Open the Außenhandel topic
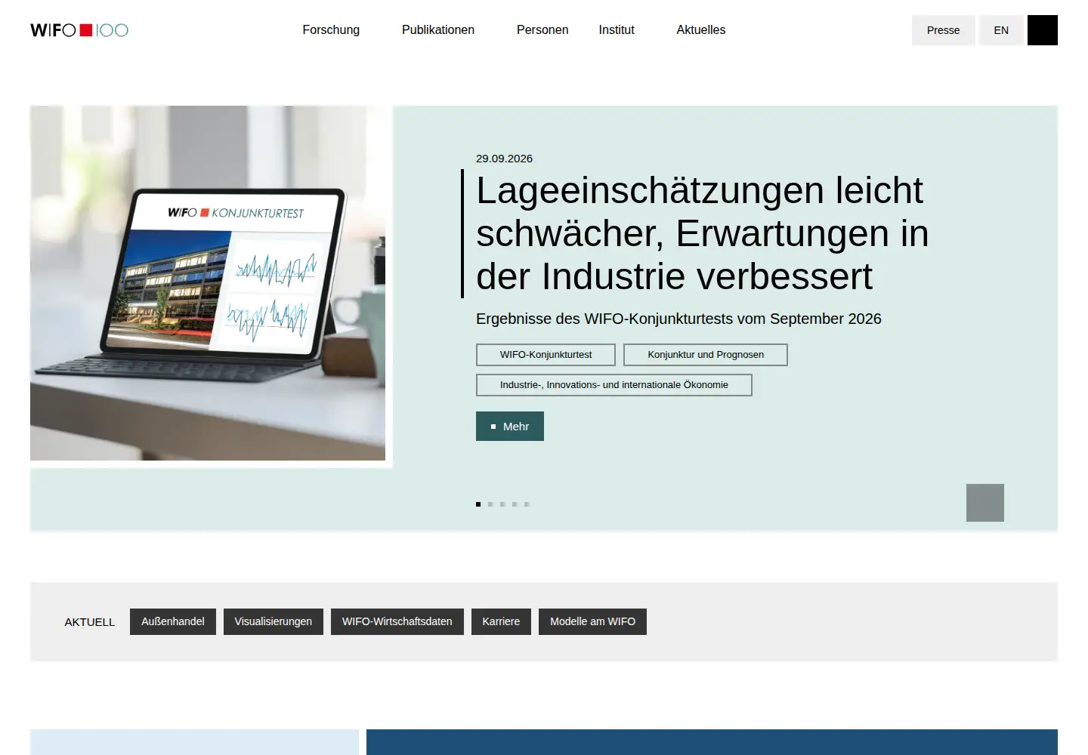The height and width of the screenshot is (755, 1088). click(173, 622)
